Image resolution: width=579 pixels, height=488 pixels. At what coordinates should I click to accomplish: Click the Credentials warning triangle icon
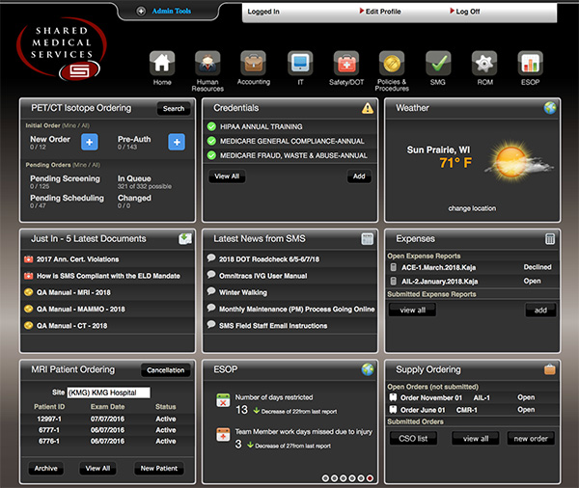point(368,108)
